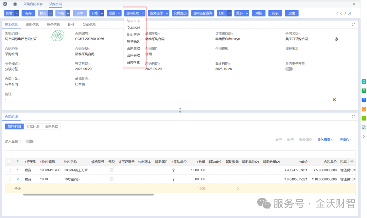The height and width of the screenshot is (218, 367).
Task: Check the select-all checkbox in table header
Action: click(x=9, y=162)
